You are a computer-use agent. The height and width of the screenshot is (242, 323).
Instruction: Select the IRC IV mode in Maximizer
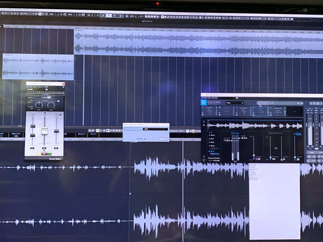click(x=212, y=151)
